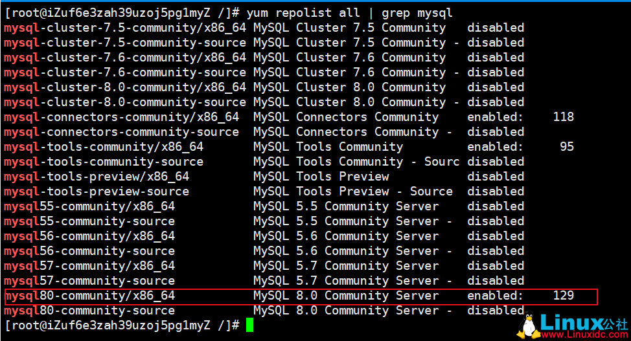Click 'MySQL 5.7 Community Server' name on x86_64 row

click(346, 266)
